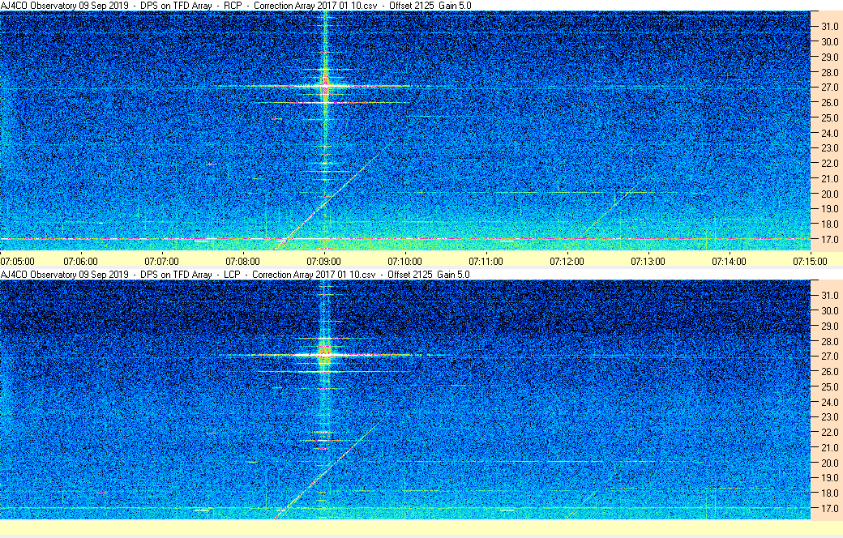Click 'DPS on TFD Array' in the LCP title
The width and height of the screenshot is (843, 538).
click(176, 275)
